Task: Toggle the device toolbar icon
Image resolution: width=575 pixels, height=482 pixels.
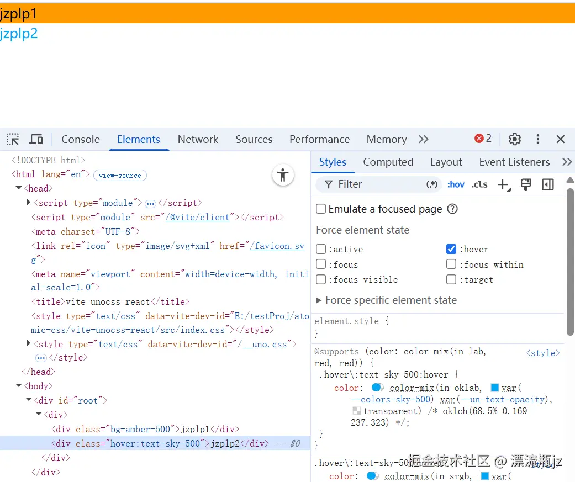Action: pyautogui.click(x=36, y=139)
